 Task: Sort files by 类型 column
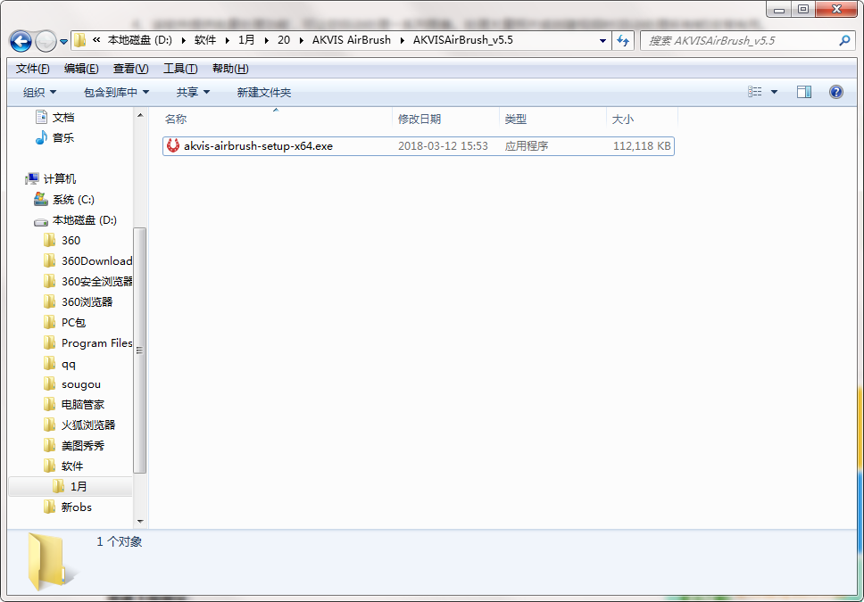pyautogui.click(x=516, y=119)
